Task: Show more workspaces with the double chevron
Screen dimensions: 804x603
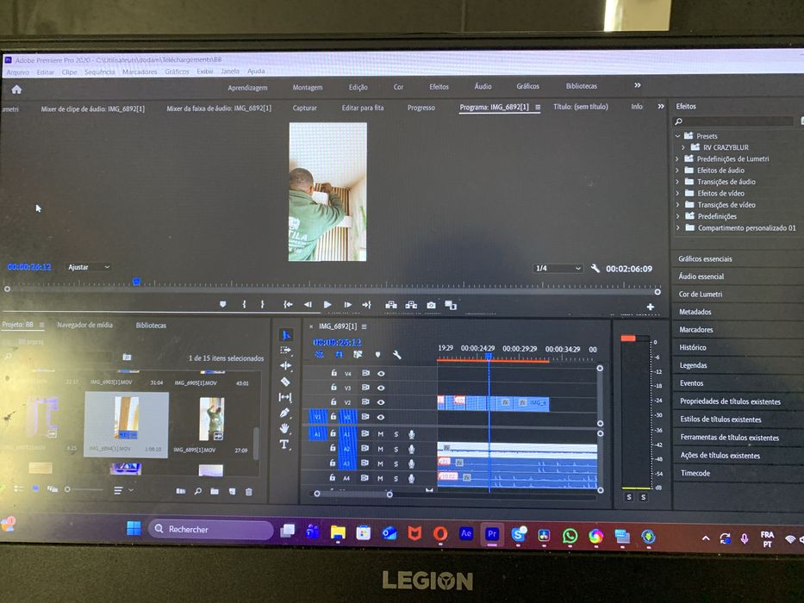Action: 638,85
